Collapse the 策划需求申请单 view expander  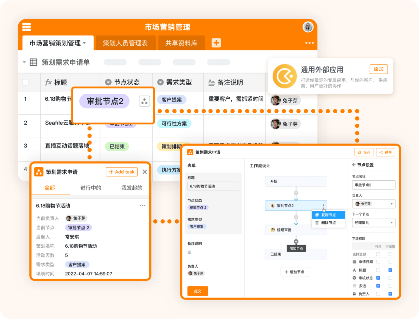click(x=24, y=62)
